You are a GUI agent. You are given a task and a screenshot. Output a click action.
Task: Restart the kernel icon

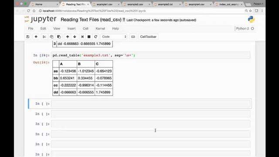click(x=96, y=37)
